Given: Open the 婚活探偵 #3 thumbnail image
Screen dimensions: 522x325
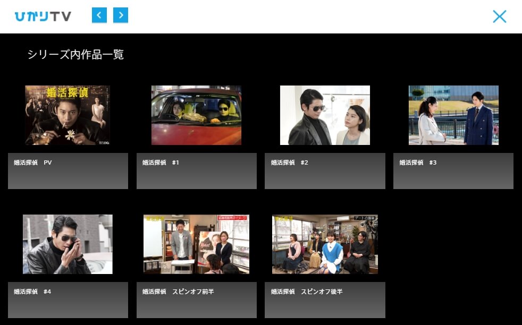Looking at the screenshot, I should pos(453,115).
